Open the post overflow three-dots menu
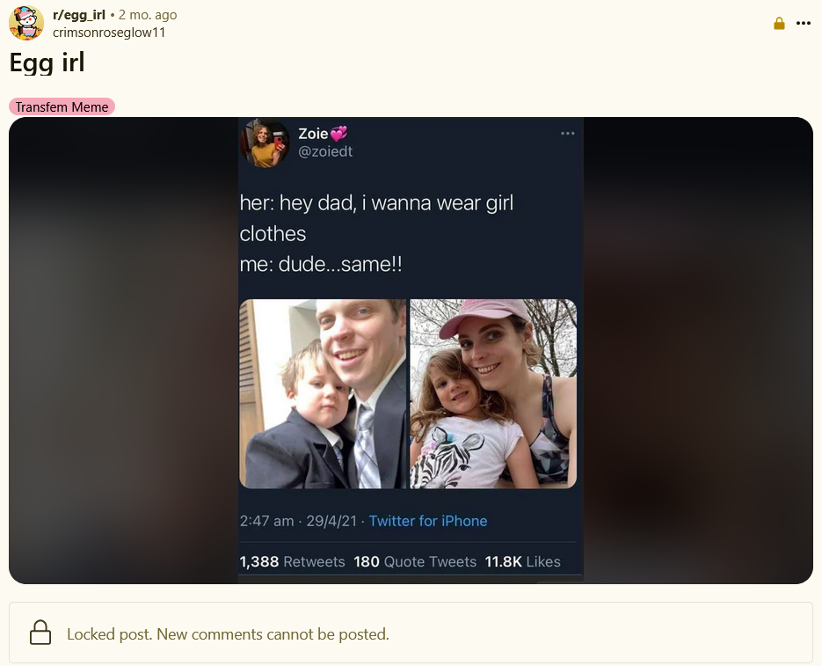This screenshot has height=666, width=822. [x=804, y=23]
